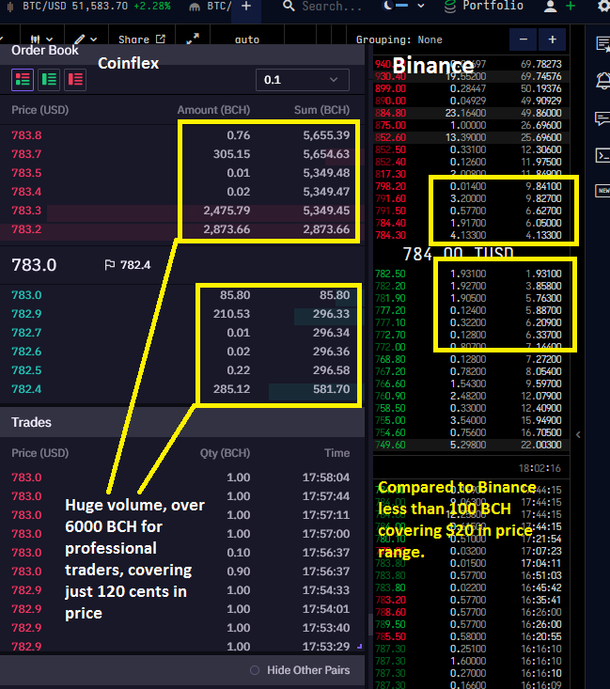Click trade at 17:58:04
The height and width of the screenshot is (689, 610).
pyautogui.click(x=182, y=478)
